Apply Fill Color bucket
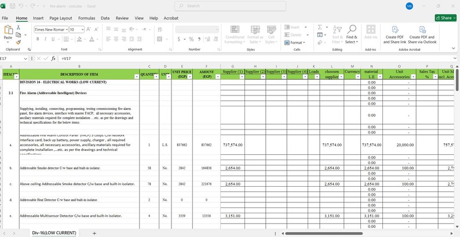The height and width of the screenshot is (237, 460). [79, 39]
